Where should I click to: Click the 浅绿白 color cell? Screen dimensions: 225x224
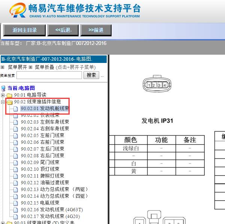(131, 148)
